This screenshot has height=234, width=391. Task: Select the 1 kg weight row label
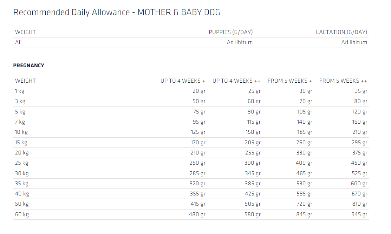click(20, 91)
